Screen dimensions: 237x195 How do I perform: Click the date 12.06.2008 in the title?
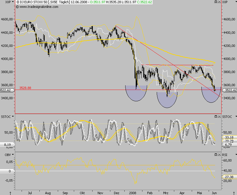click(x=79, y=2)
